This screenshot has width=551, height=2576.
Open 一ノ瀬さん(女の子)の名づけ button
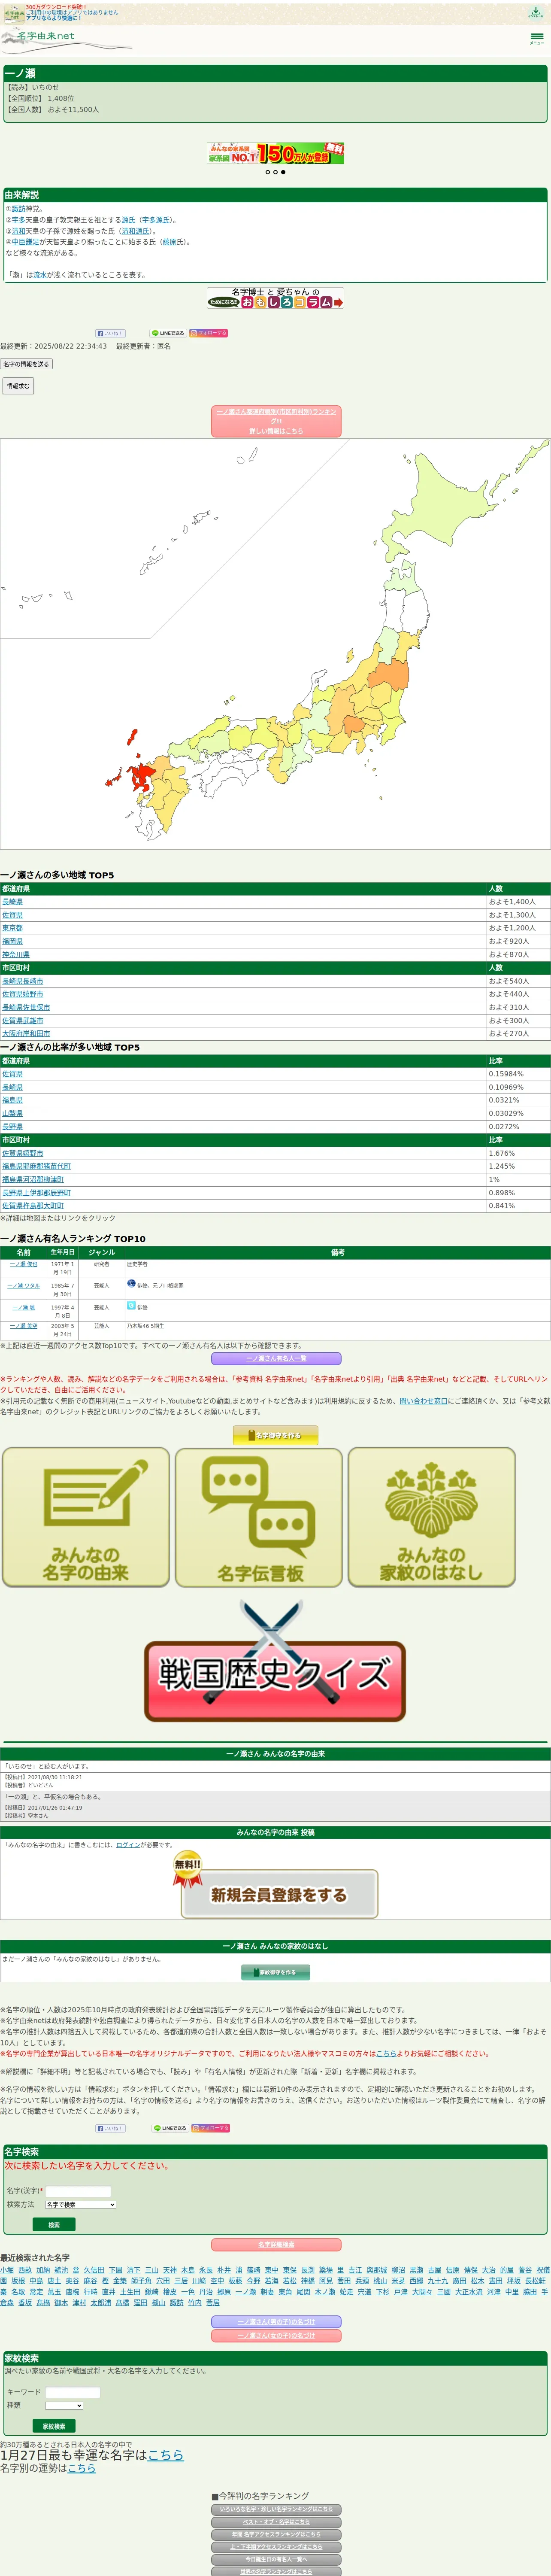pos(276,2336)
